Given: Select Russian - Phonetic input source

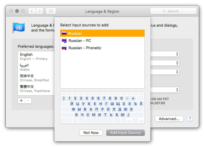Looking at the screenshot, I should click(x=102, y=48).
